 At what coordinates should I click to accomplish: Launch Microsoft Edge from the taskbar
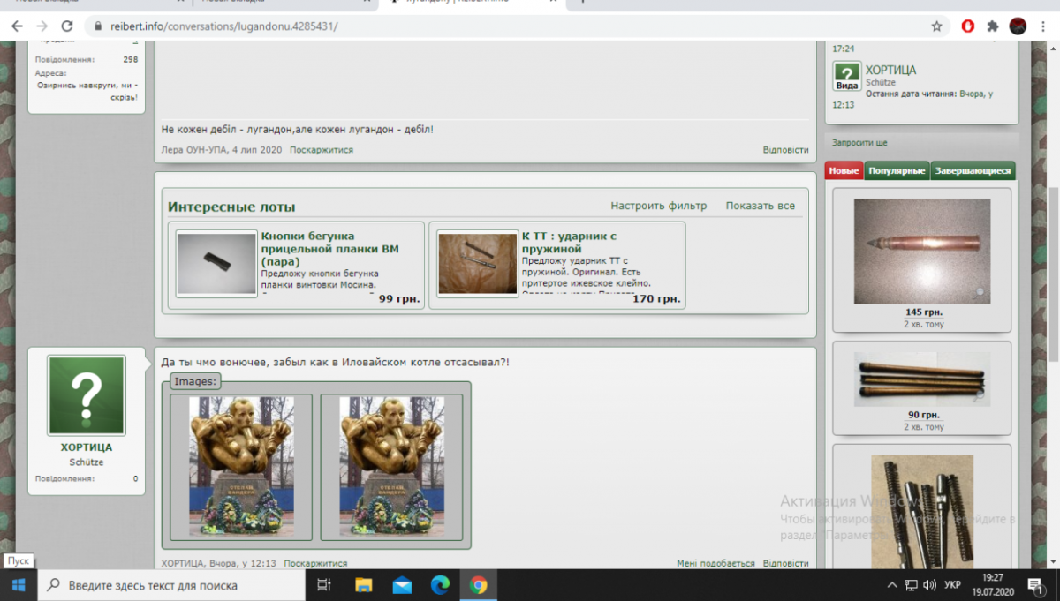tap(440, 585)
